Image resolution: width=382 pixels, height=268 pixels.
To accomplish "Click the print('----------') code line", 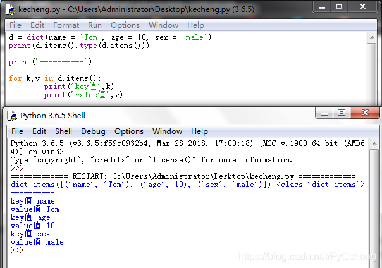I will click(50, 62).
